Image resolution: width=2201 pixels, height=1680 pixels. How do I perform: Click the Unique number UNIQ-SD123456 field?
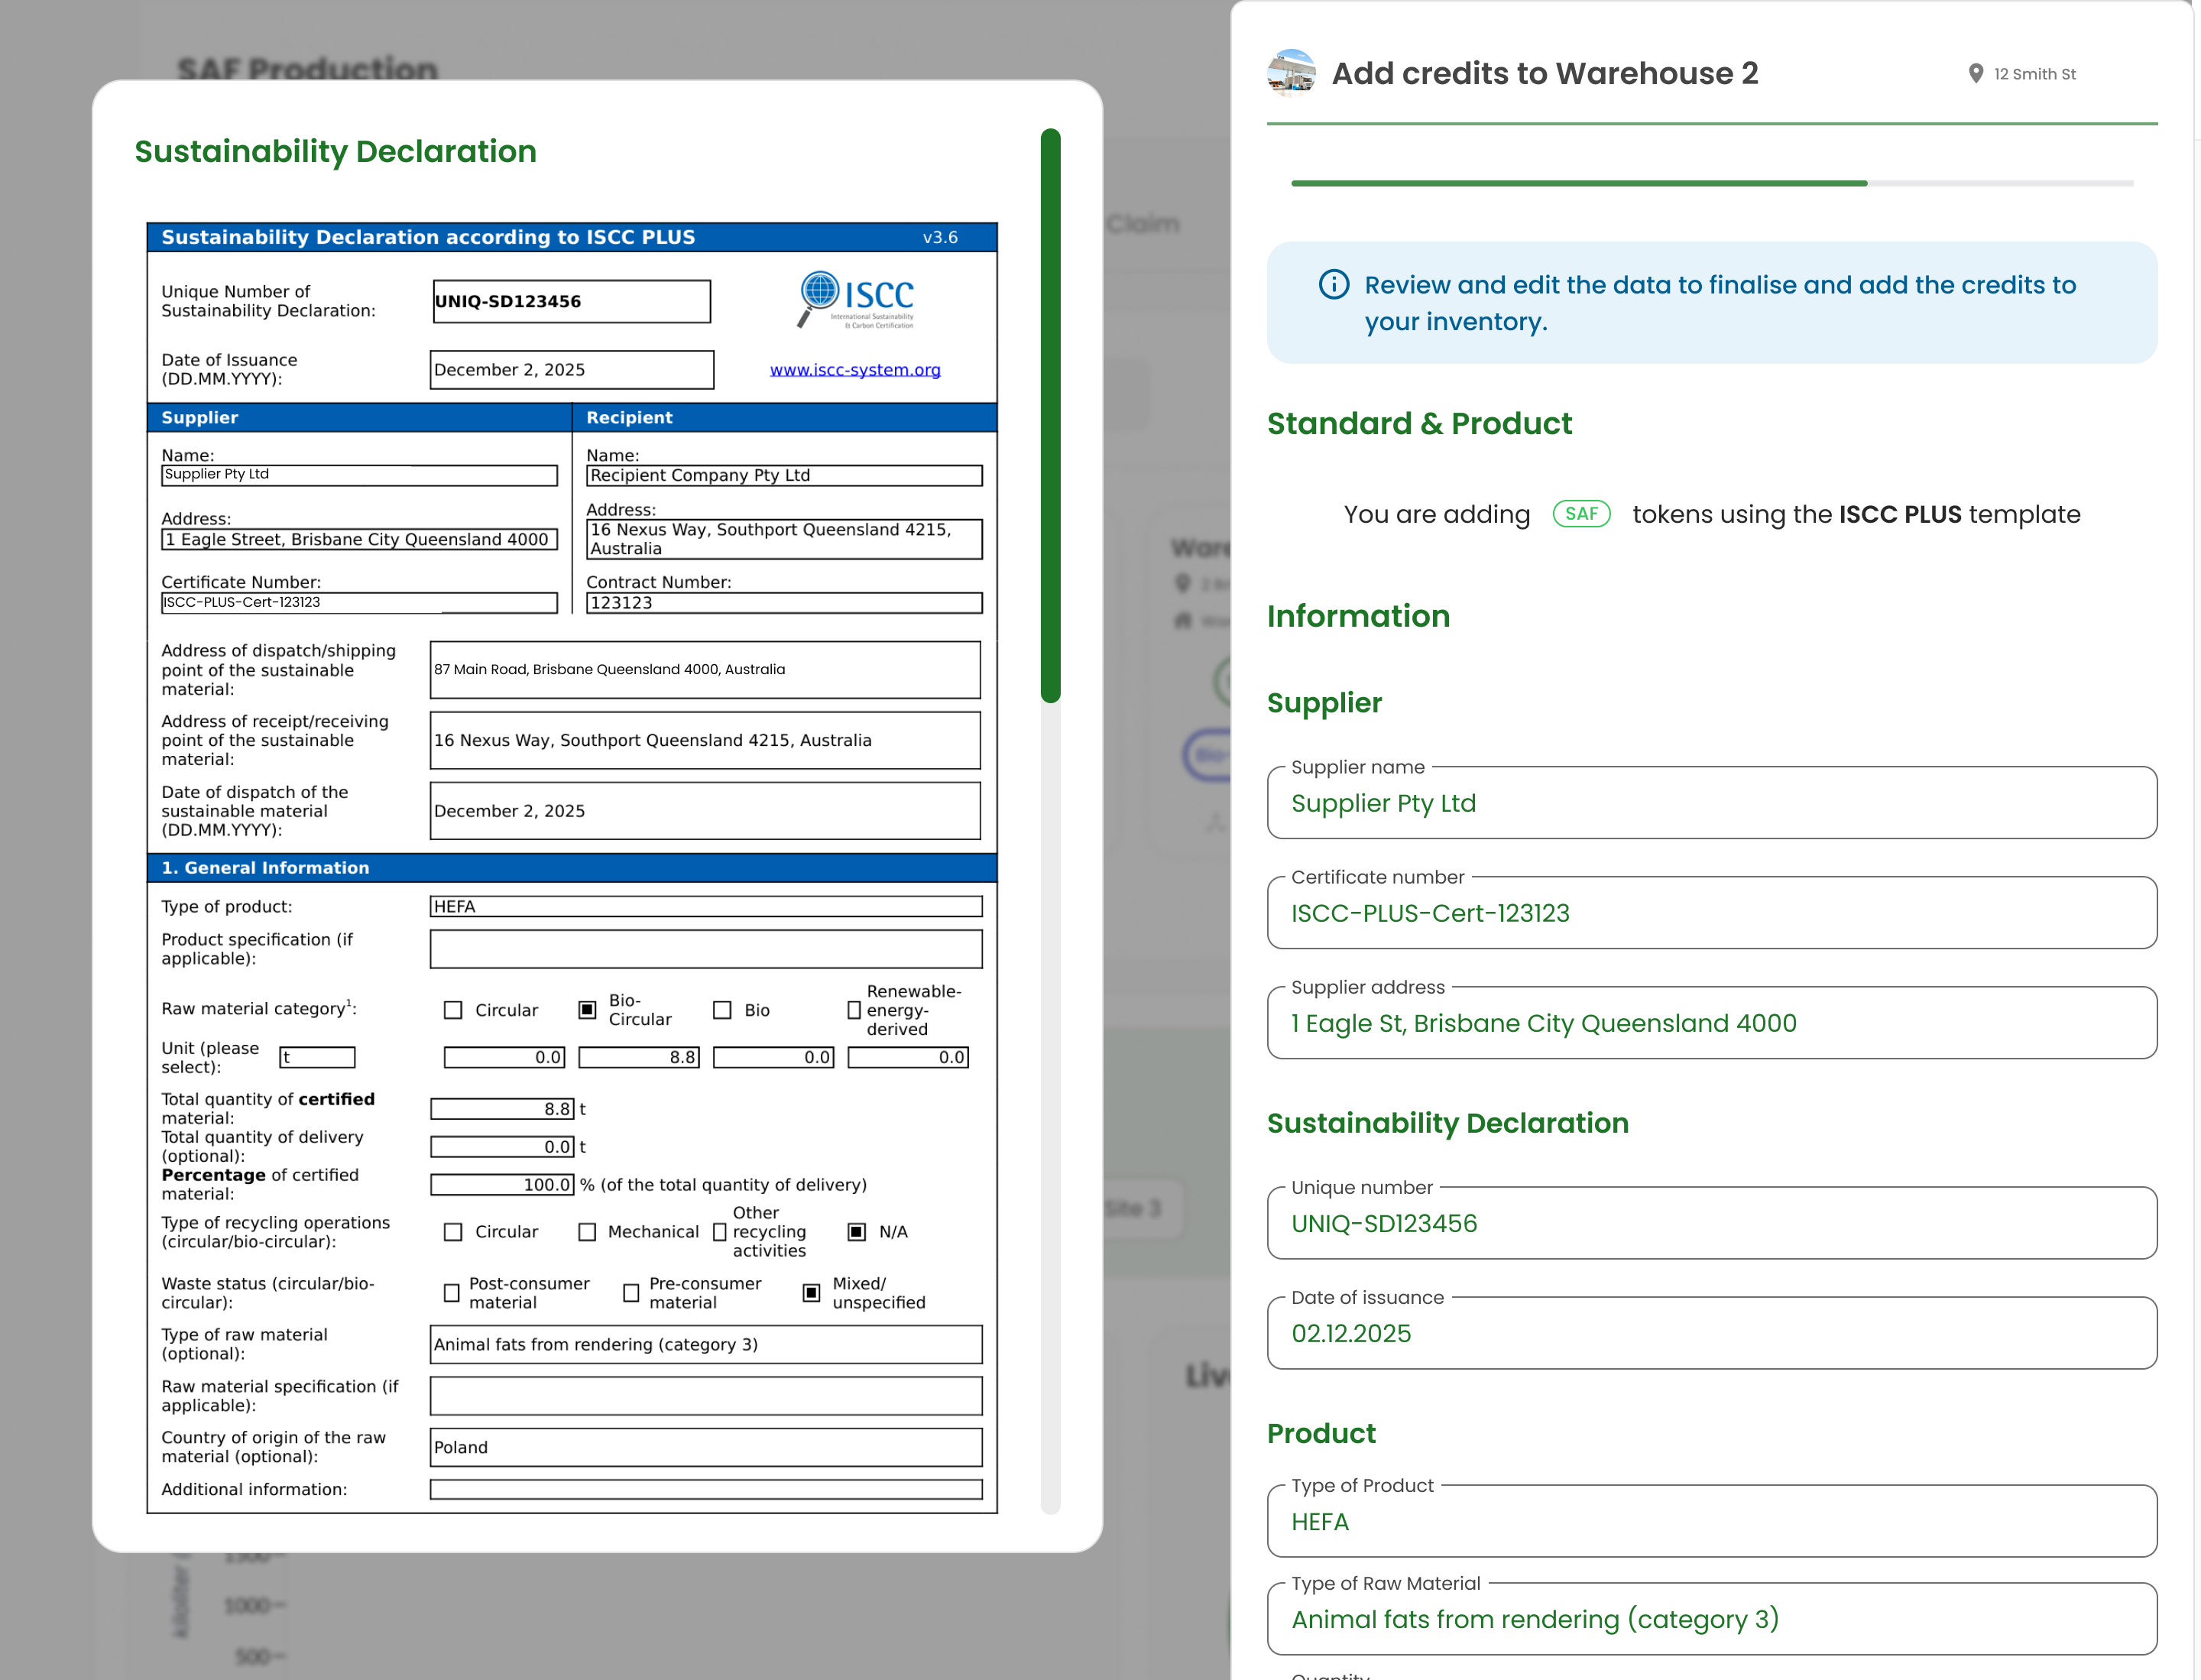pos(1711,1223)
